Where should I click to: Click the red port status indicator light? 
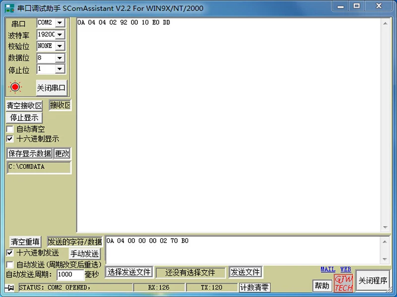15,87
